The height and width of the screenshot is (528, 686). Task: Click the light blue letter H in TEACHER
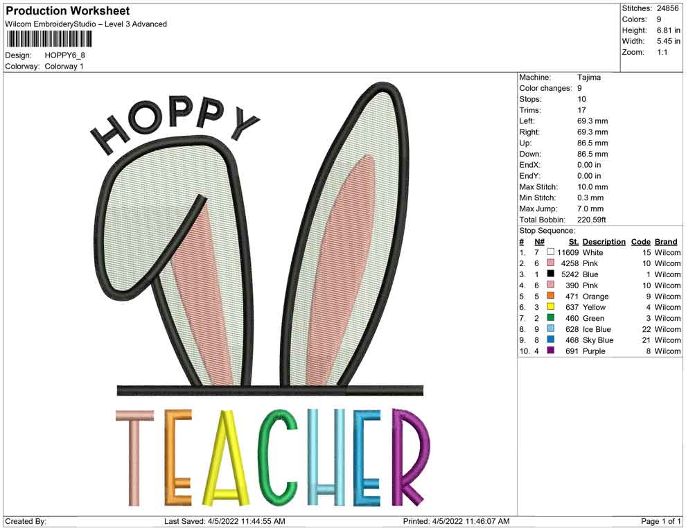point(326,457)
